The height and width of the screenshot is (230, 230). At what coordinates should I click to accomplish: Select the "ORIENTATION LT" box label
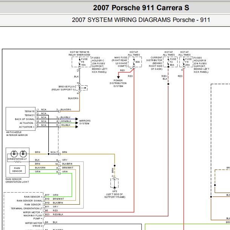(17, 159)
